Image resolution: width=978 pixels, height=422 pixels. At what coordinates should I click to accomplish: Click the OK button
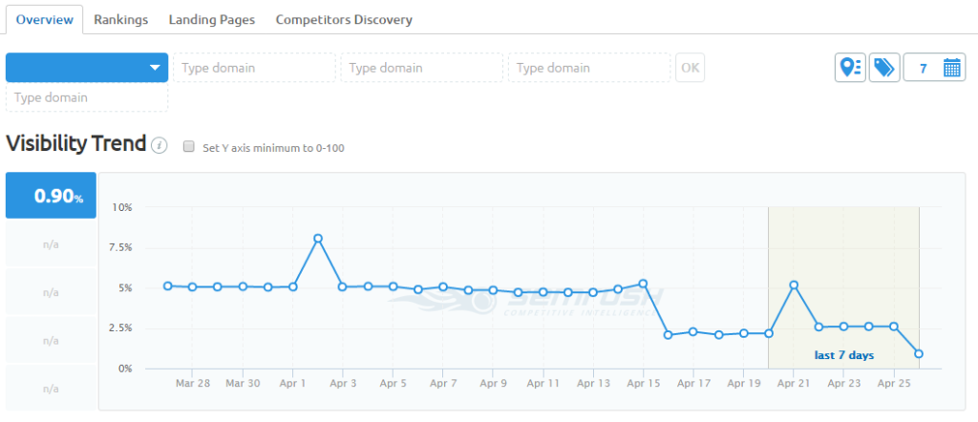pyautogui.click(x=690, y=68)
